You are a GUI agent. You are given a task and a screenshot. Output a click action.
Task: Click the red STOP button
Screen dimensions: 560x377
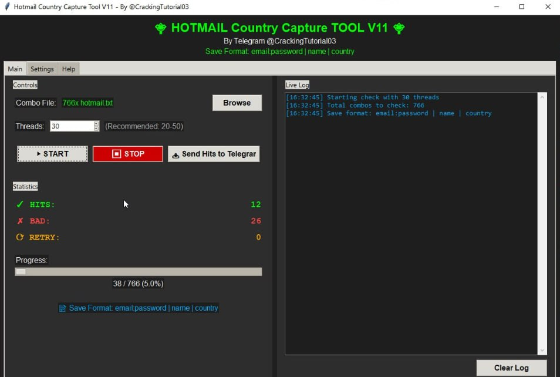(x=128, y=154)
